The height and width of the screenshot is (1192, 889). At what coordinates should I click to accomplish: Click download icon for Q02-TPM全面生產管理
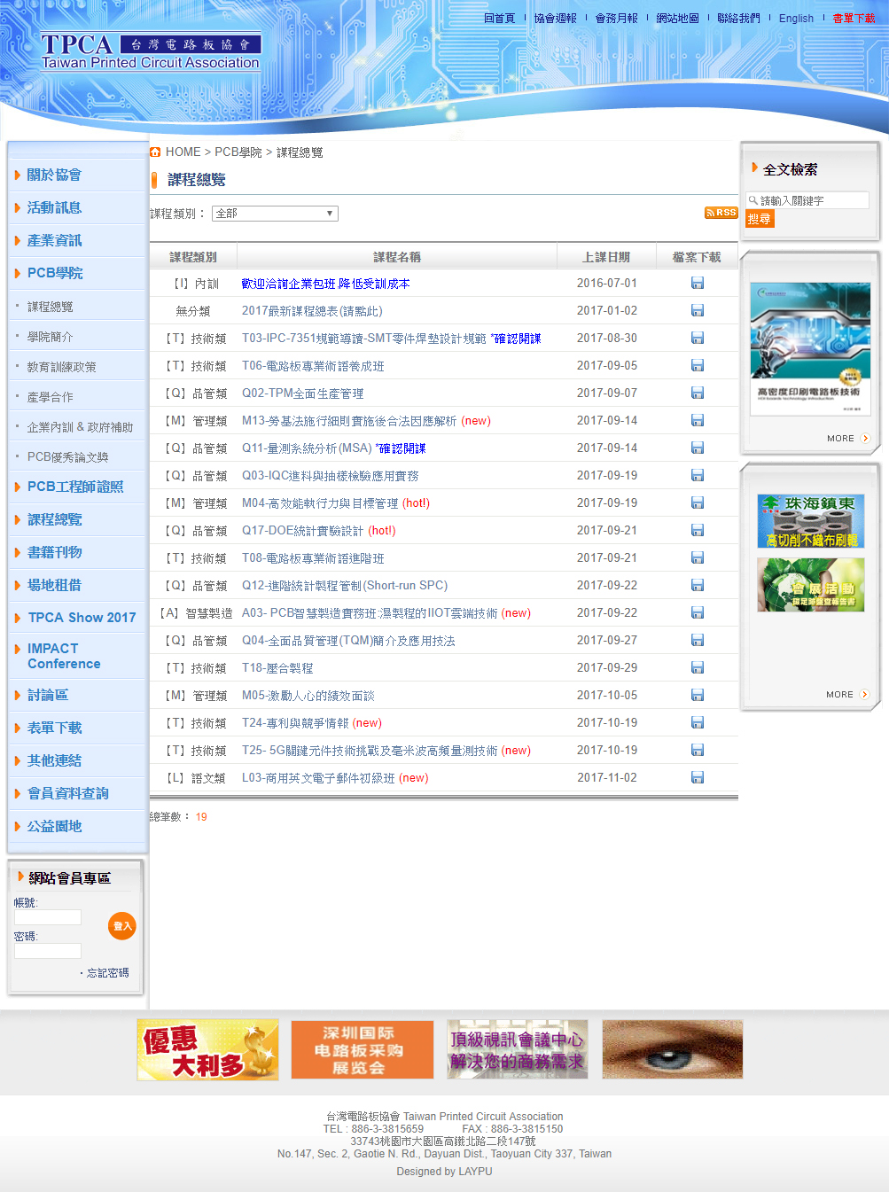coord(698,393)
